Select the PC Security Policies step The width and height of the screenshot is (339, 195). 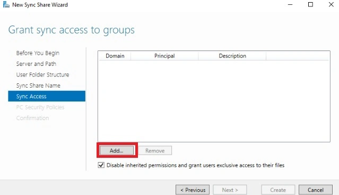(40, 107)
